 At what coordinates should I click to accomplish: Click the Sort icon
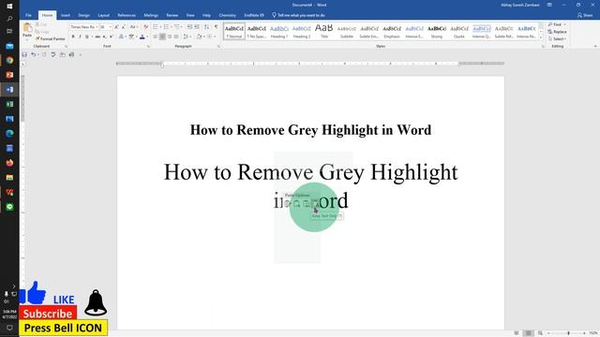coord(206,27)
